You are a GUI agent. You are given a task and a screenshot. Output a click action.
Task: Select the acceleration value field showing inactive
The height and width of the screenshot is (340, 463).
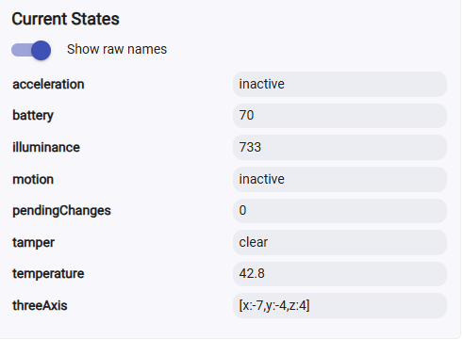pos(339,84)
